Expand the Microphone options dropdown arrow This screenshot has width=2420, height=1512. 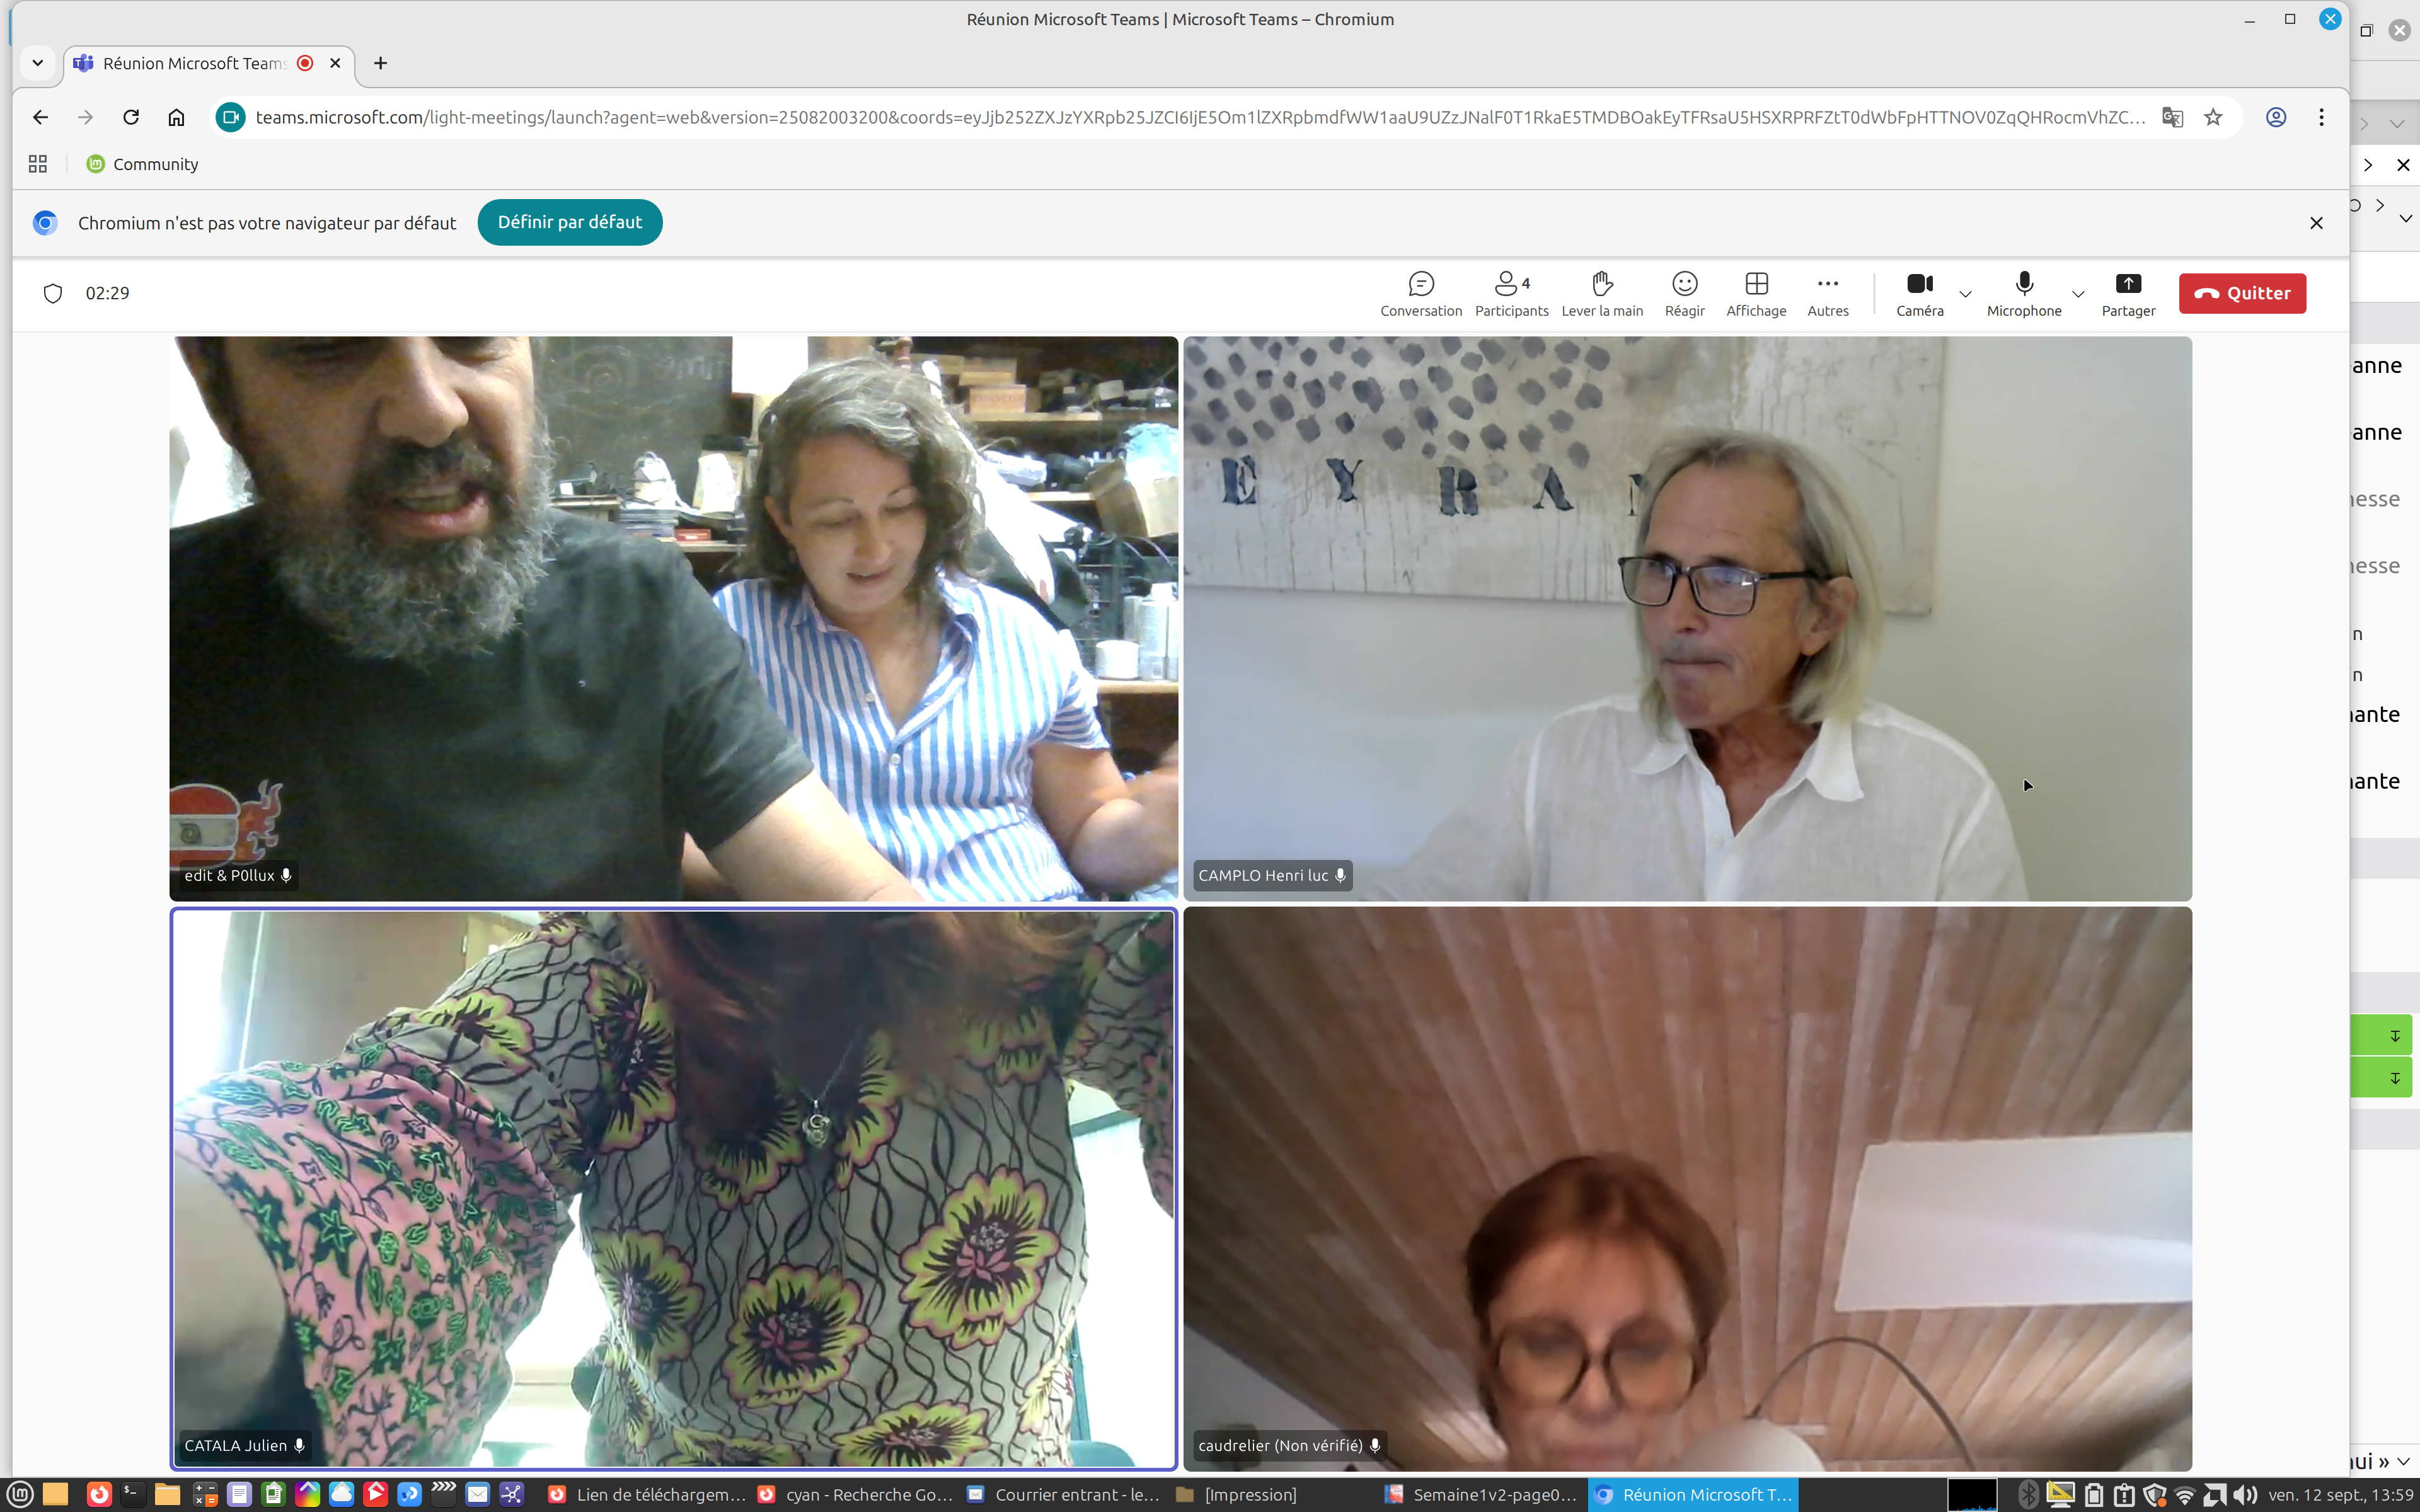point(2078,294)
